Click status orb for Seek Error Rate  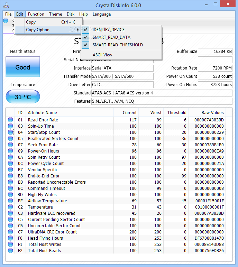[10, 145]
